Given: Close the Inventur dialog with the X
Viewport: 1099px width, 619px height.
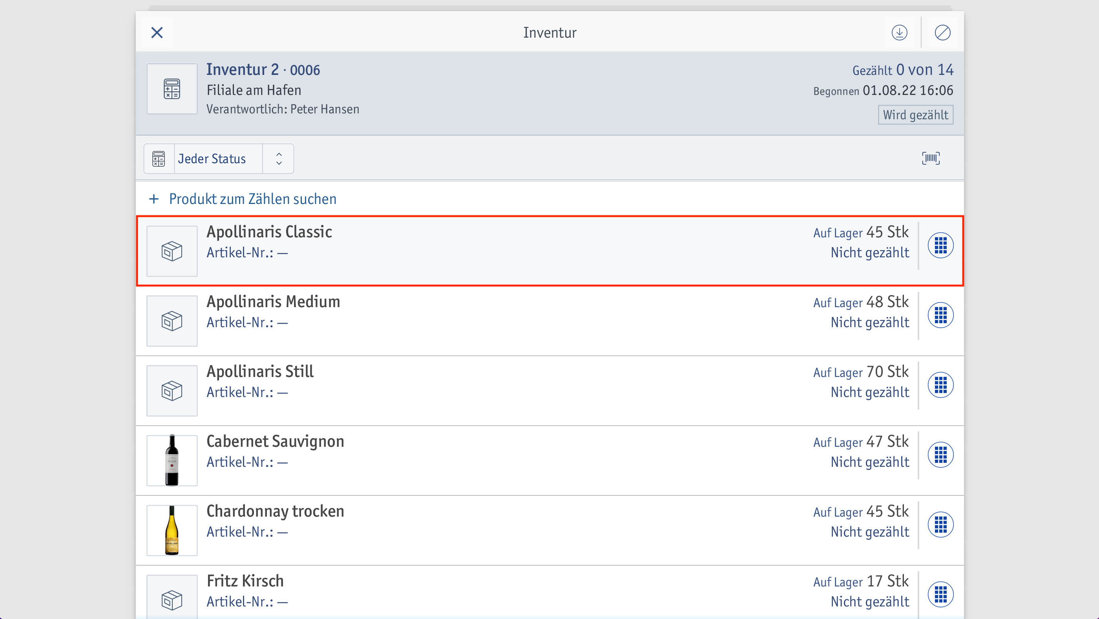Looking at the screenshot, I should [157, 33].
